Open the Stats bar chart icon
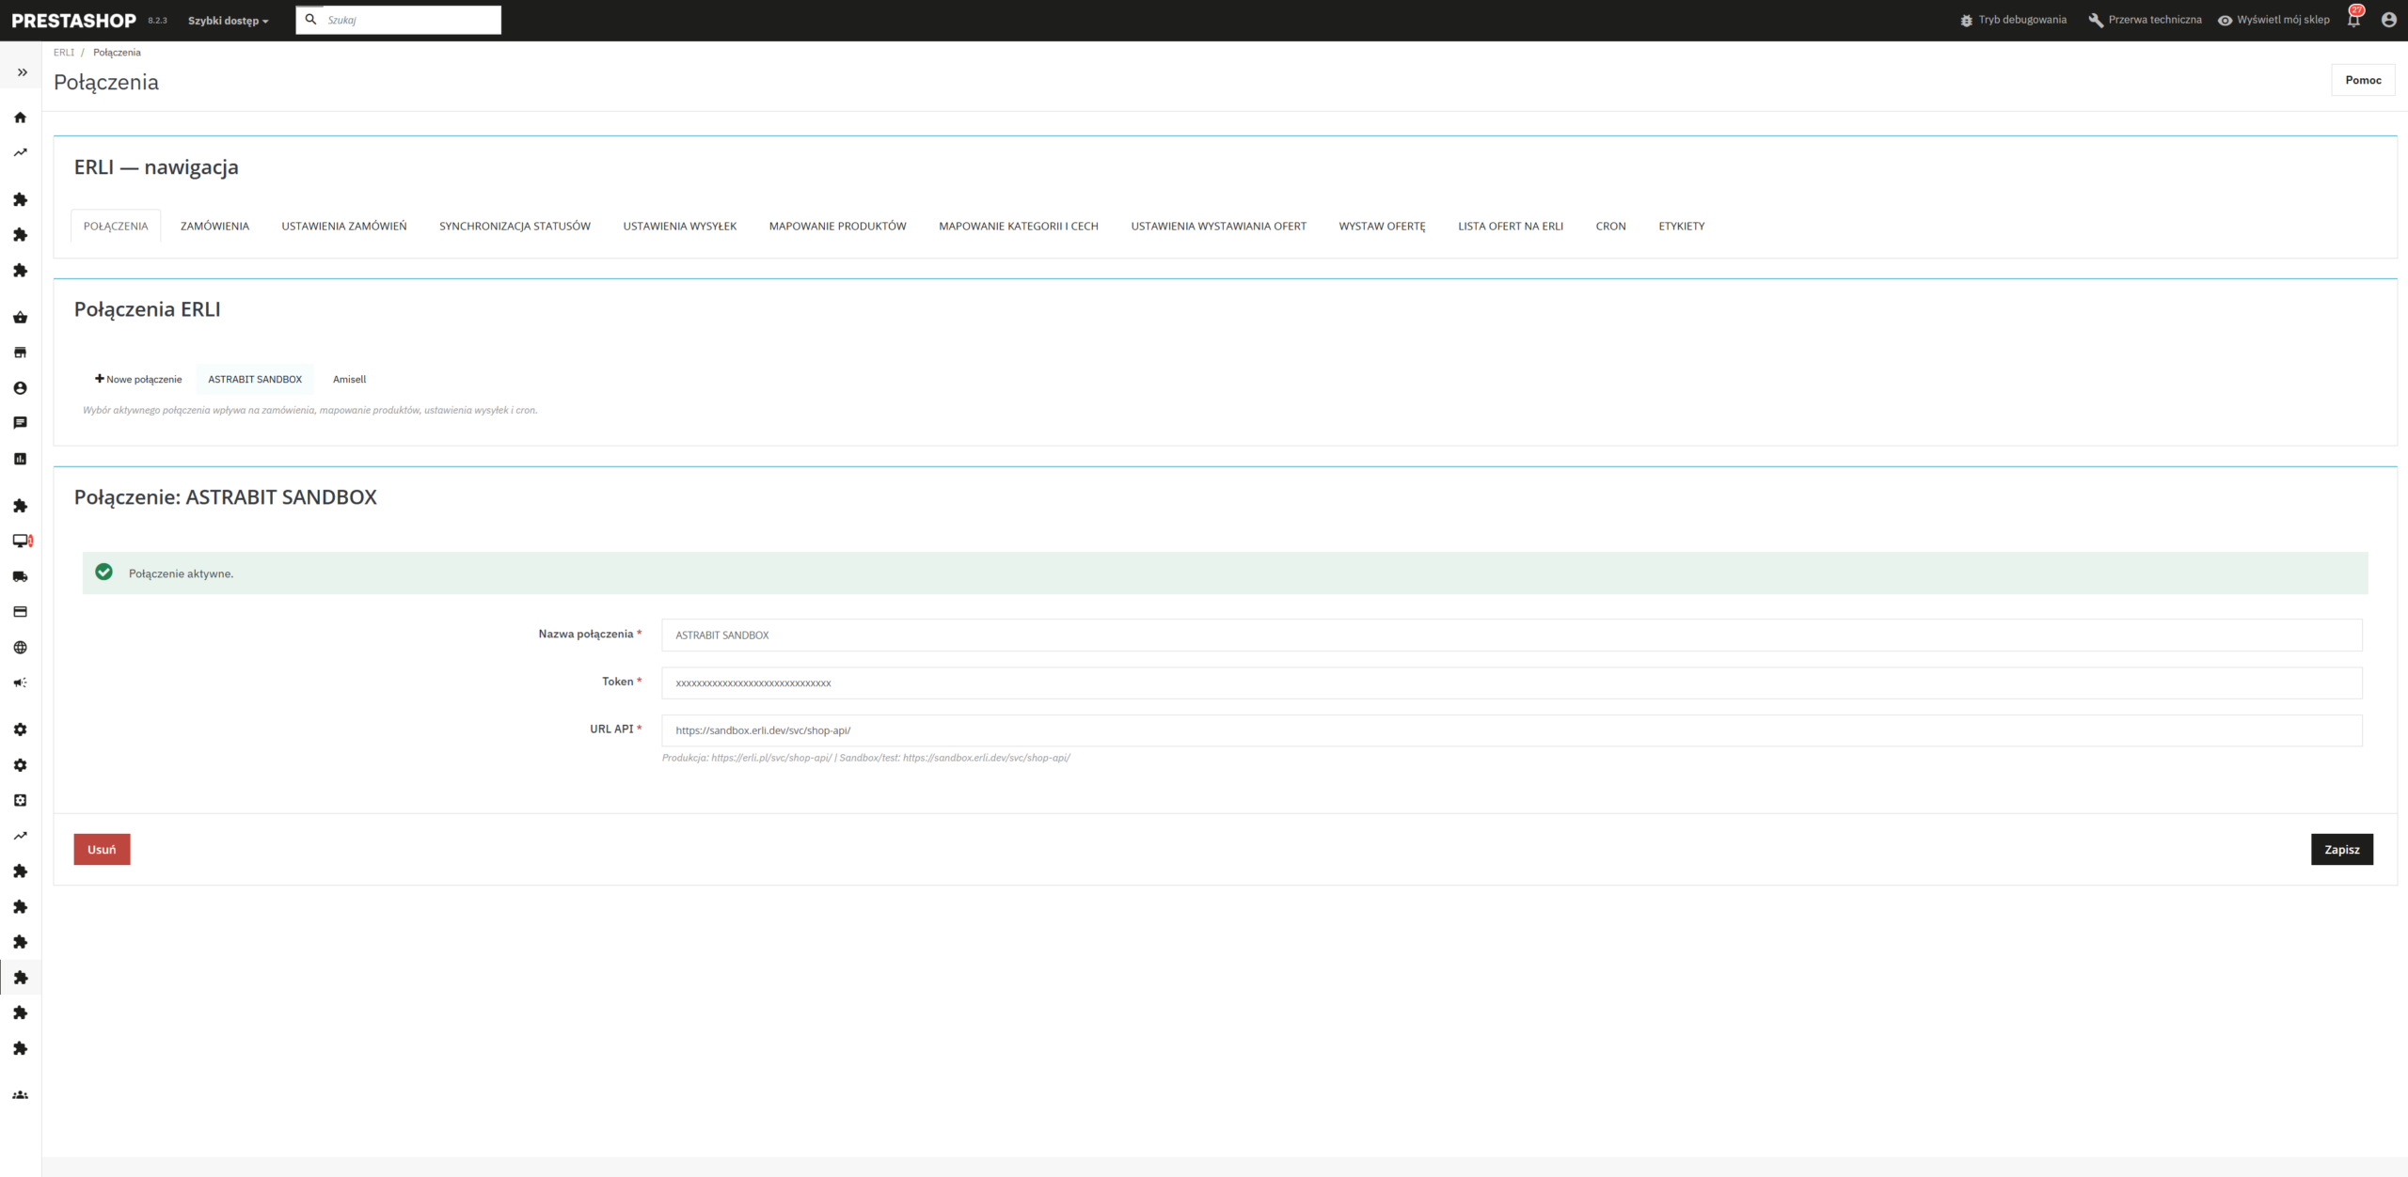The height and width of the screenshot is (1177, 2408). [x=20, y=459]
